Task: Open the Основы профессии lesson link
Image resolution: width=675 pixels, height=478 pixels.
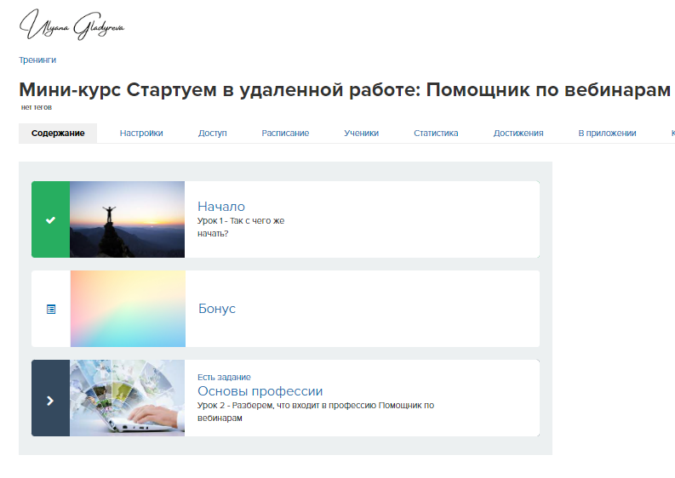Action: [x=260, y=391]
